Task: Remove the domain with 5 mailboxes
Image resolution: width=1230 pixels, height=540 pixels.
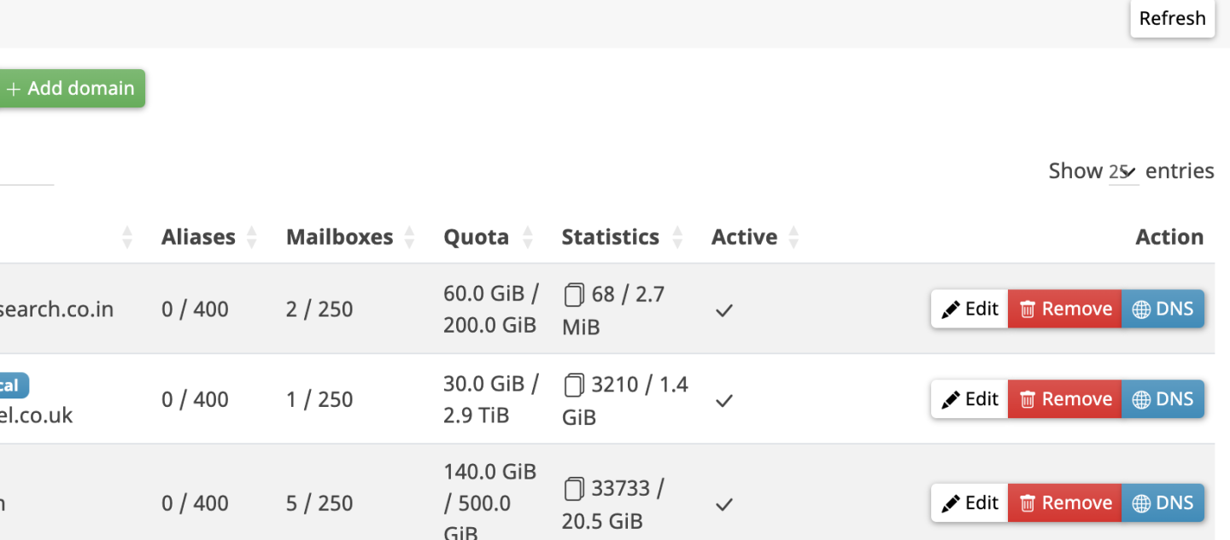Action: click(x=1065, y=503)
